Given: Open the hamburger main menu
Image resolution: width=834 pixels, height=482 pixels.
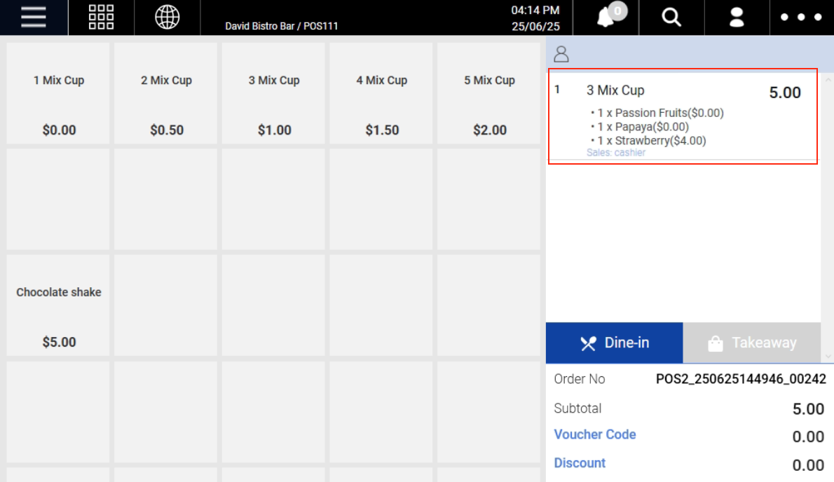Looking at the screenshot, I should 33,18.
